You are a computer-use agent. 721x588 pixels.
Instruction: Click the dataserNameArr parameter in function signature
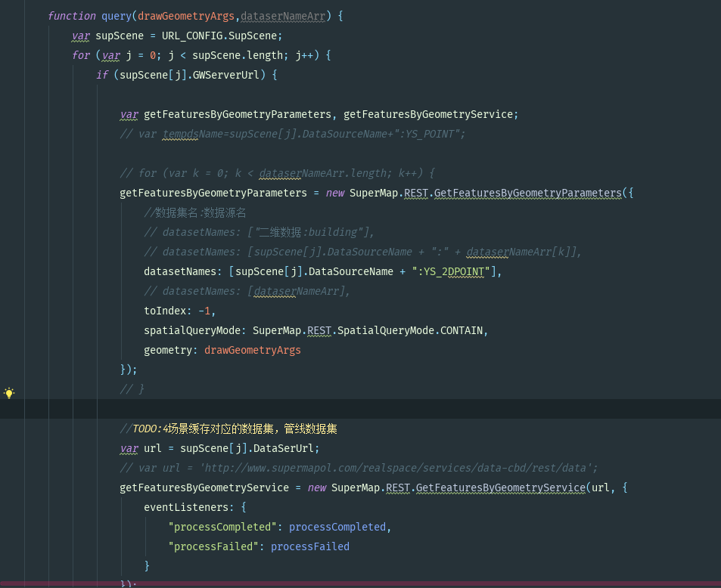(x=283, y=16)
